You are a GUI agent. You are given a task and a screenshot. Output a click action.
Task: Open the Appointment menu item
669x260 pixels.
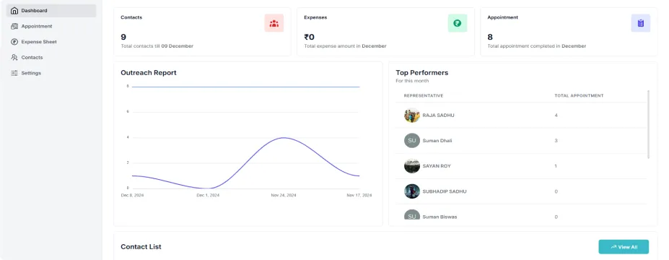pos(51,27)
